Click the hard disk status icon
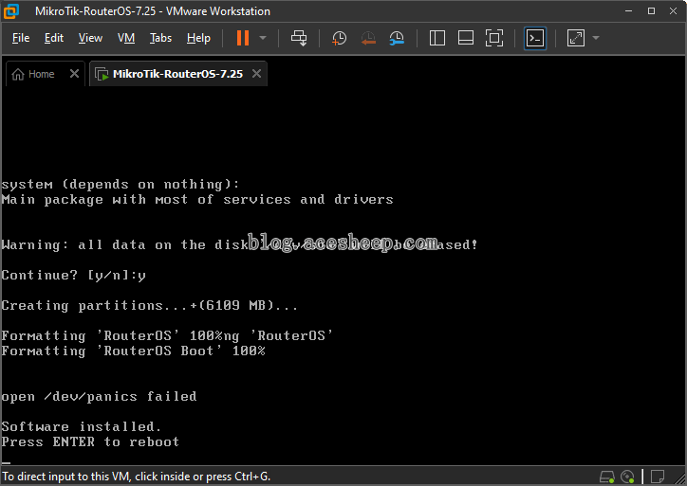687x486 pixels. (x=607, y=477)
